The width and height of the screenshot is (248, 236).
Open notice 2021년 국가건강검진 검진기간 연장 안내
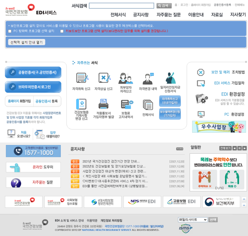pos(111,161)
